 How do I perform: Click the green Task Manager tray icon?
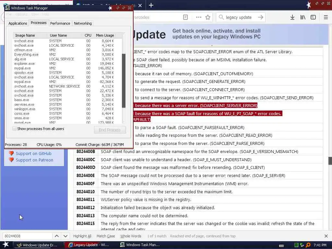[296, 245]
